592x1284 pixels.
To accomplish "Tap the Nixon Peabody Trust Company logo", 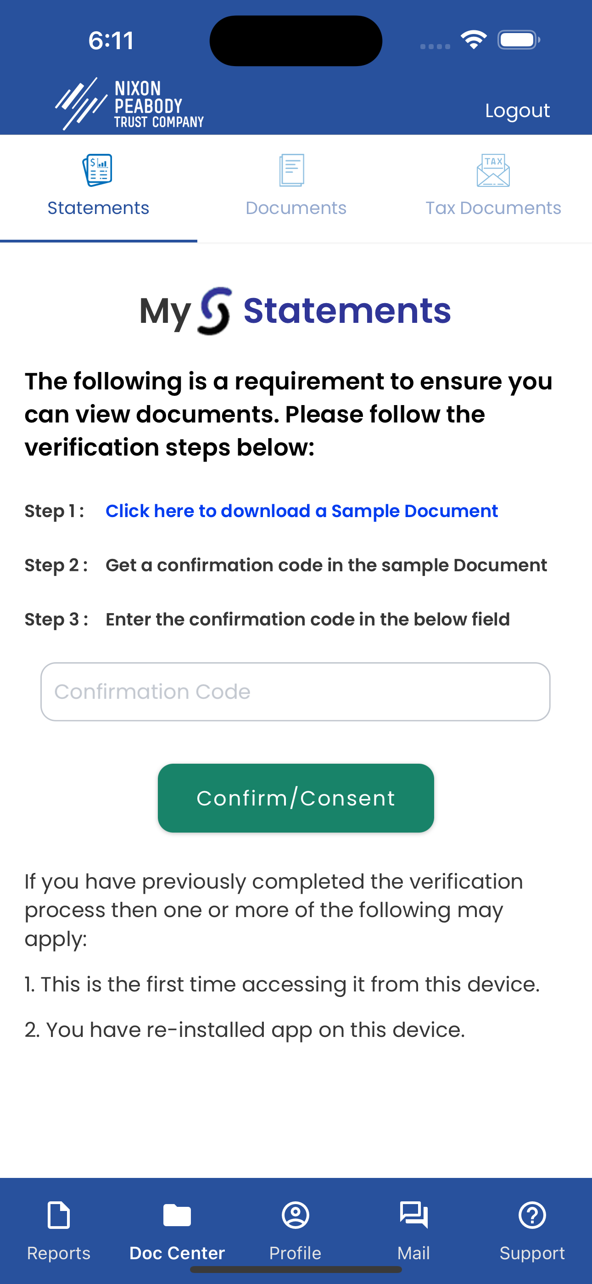I will click(129, 104).
